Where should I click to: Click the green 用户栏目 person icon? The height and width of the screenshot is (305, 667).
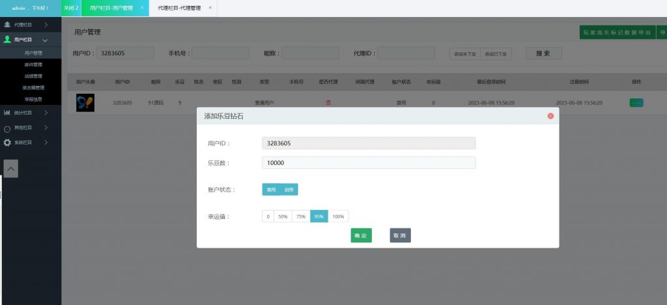tap(7, 40)
